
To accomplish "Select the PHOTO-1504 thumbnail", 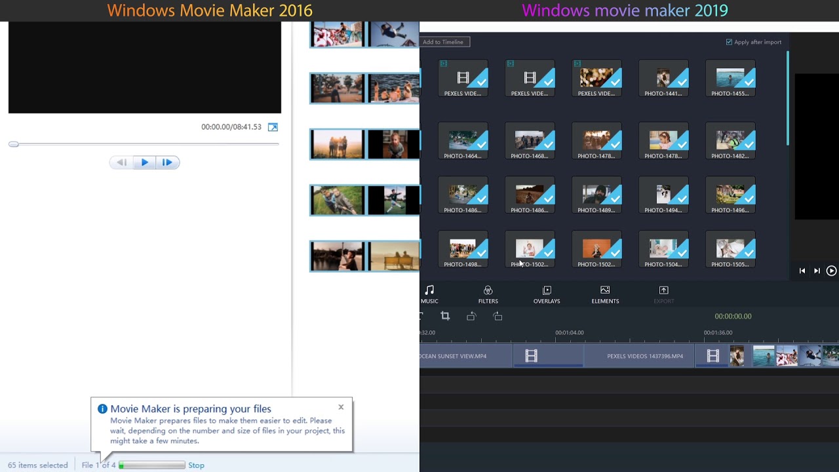I will click(664, 249).
